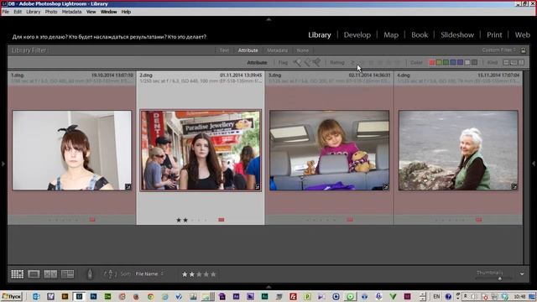
Task: Filter by unflagged photos
Action: [x=307, y=62]
